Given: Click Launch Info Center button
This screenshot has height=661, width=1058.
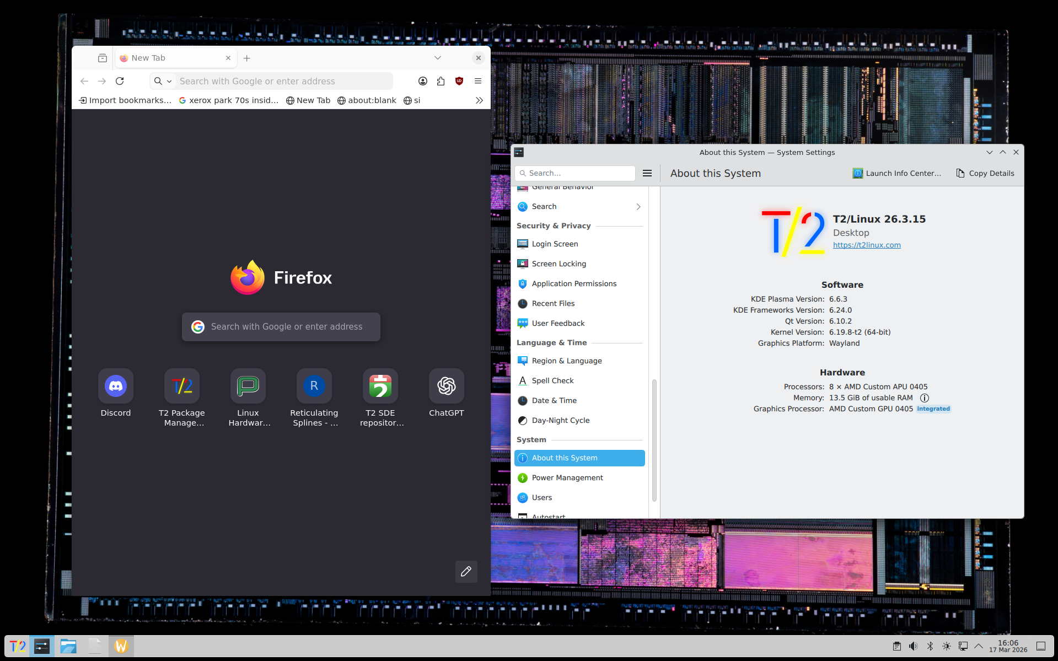Looking at the screenshot, I should (897, 173).
